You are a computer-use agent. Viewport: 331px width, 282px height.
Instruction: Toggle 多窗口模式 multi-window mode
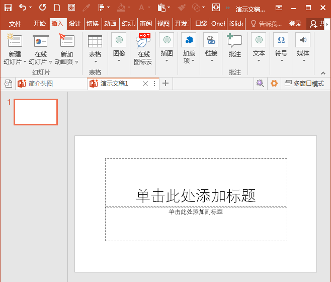[304, 83]
